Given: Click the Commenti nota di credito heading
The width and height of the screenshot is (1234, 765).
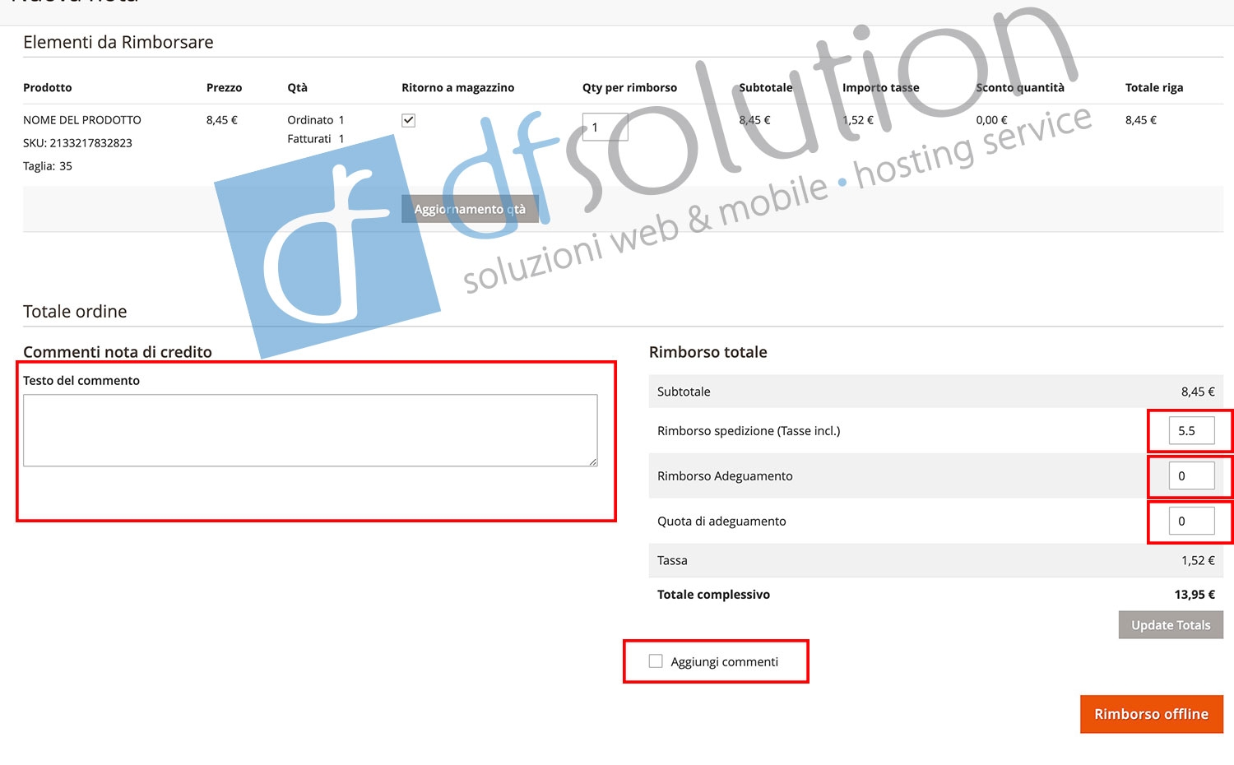Looking at the screenshot, I should (x=118, y=352).
